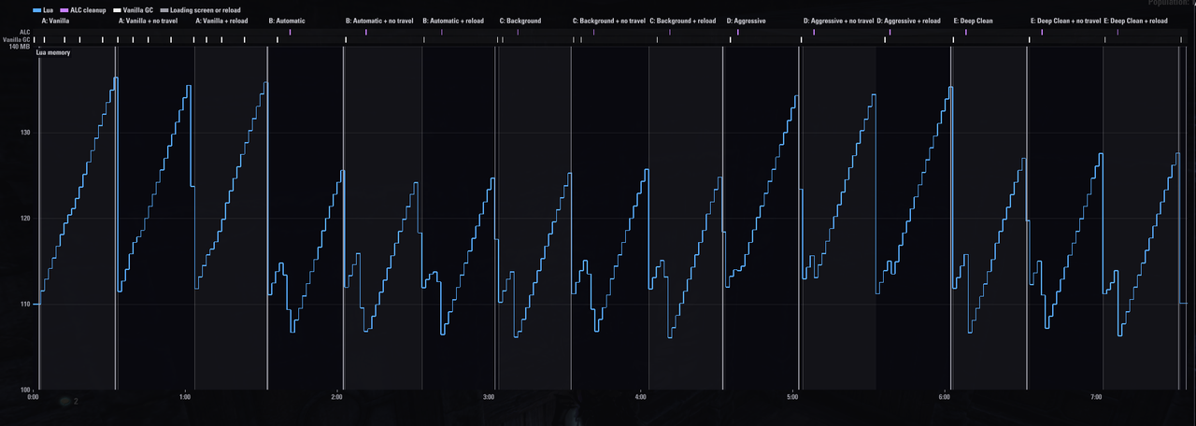Select the 'D: Aggressive' section label
This screenshot has height=426, width=1196.
tap(746, 20)
